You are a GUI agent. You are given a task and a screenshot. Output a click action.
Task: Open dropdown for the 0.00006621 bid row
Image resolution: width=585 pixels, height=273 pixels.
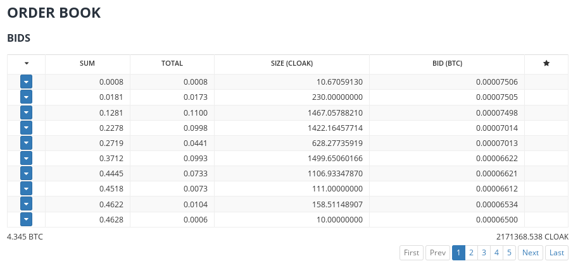point(26,173)
